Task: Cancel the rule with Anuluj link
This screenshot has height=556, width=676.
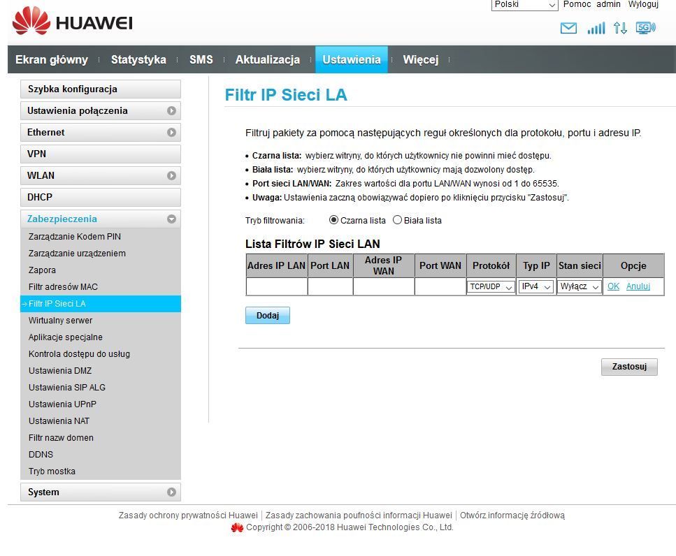Action: click(x=638, y=286)
